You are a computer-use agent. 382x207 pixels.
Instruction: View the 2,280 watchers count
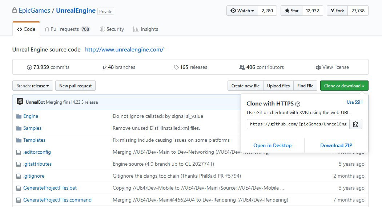point(267,11)
